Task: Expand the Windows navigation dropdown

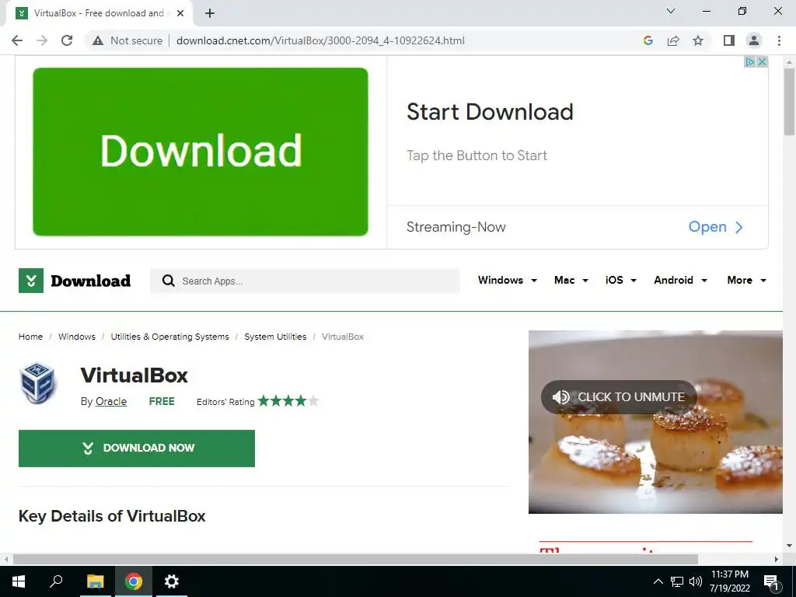Action: coord(507,280)
